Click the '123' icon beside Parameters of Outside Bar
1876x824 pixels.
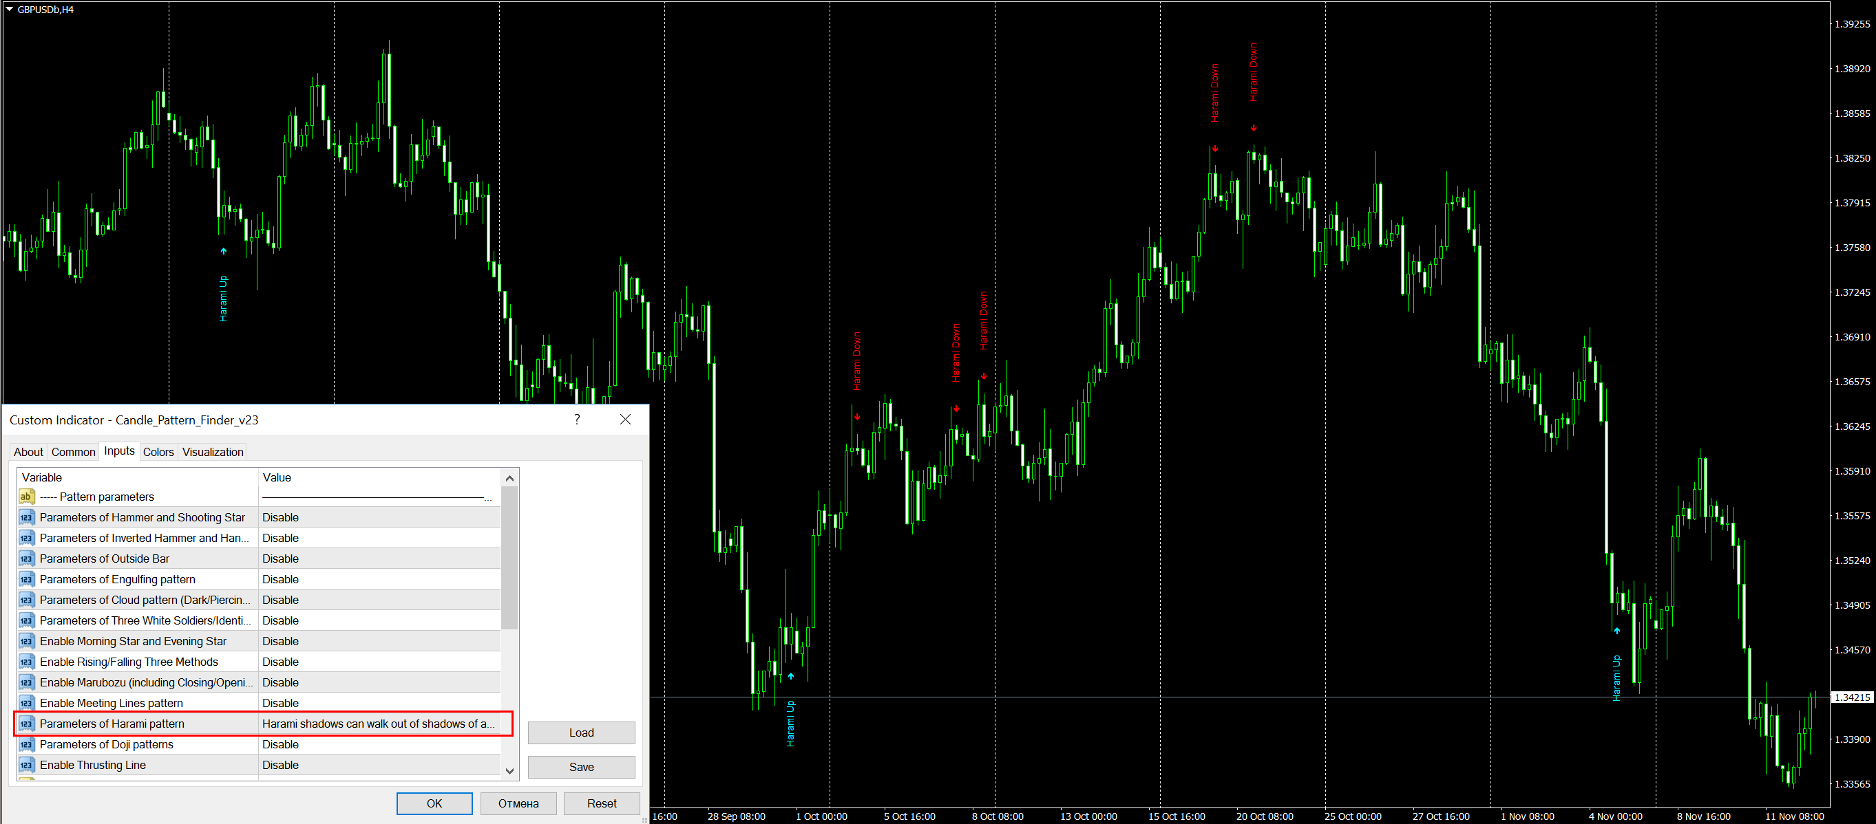pos(26,559)
